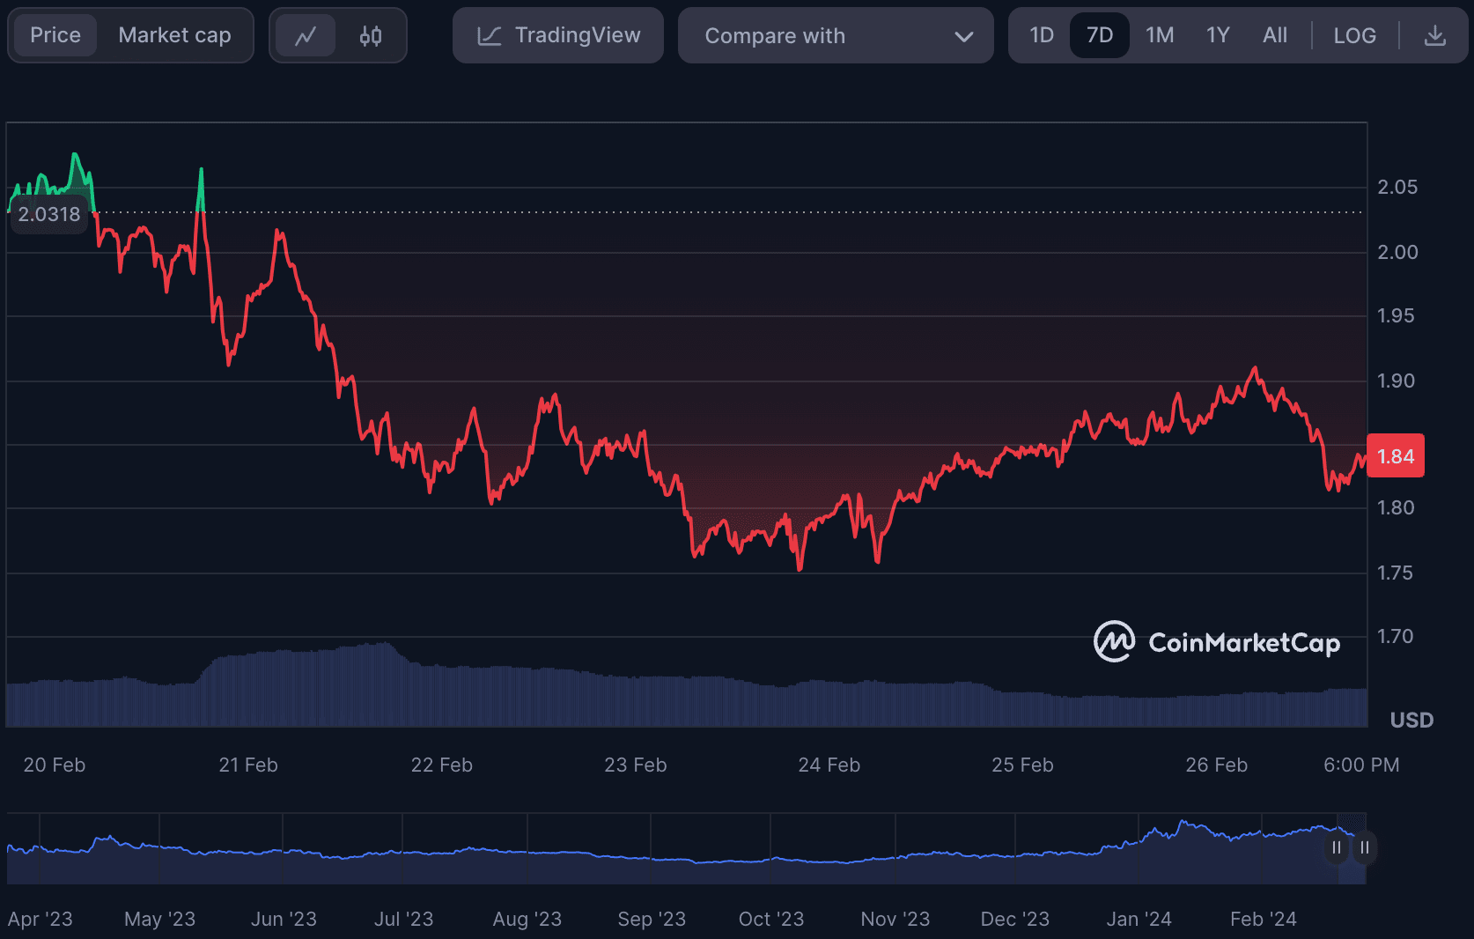The height and width of the screenshot is (939, 1474).
Task: Click Oct '23 in the range navigator
Action: [771, 919]
